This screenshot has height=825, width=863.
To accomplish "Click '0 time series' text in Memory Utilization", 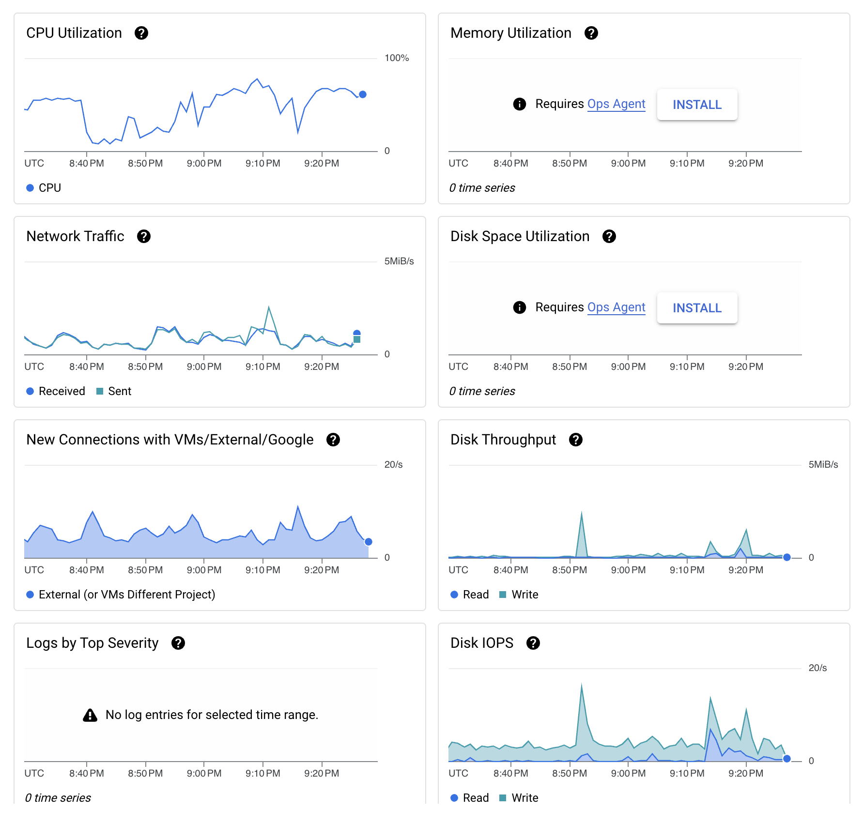I will point(482,188).
